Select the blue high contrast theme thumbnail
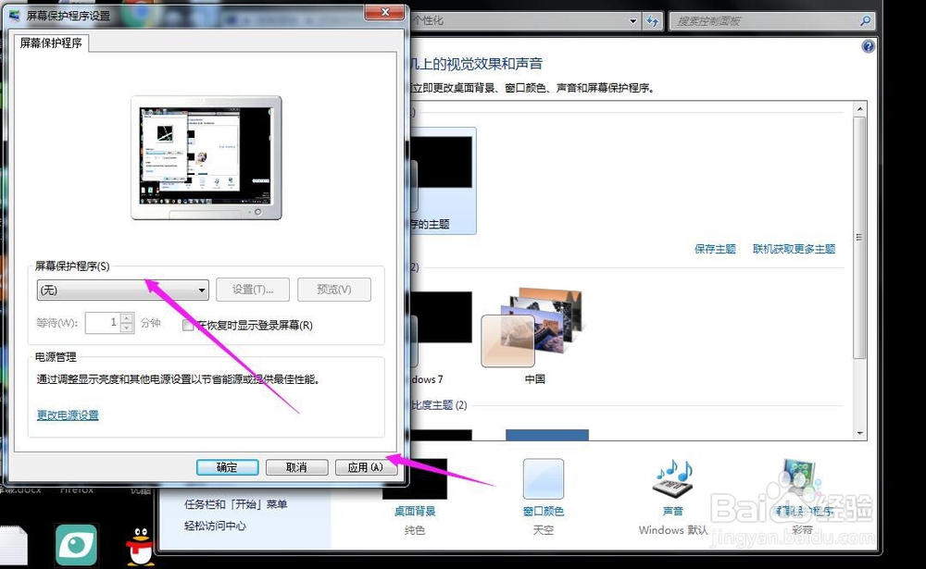 point(547,435)
